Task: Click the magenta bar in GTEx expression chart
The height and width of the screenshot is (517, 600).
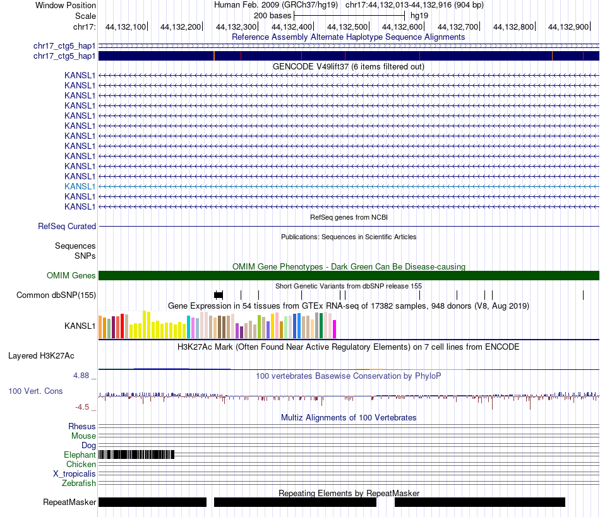Action: (x=335, y=330)
